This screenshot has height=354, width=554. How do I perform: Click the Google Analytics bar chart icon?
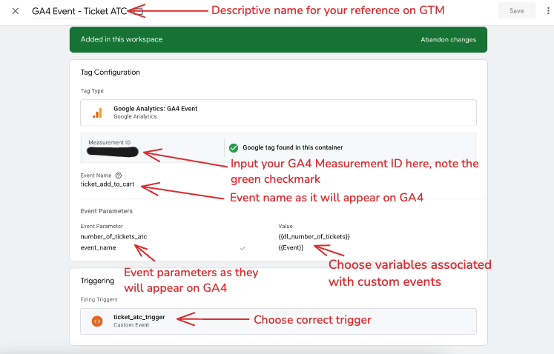[97, 113]
